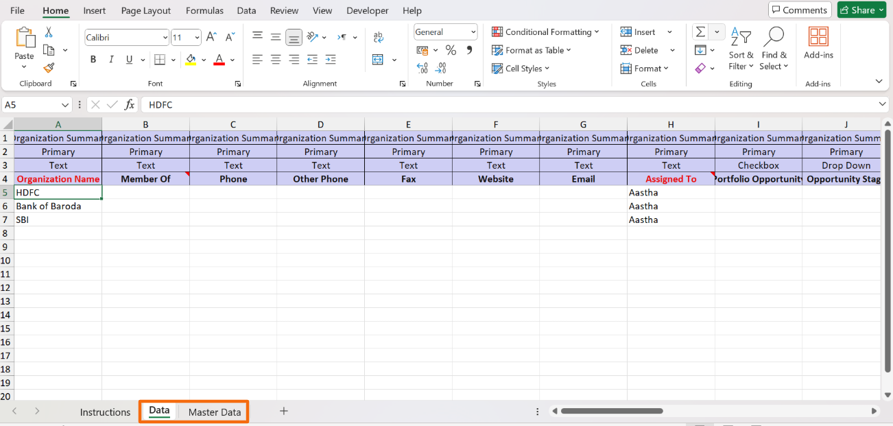Expand the General number format dropdown
The height and width of the screenshot is (426, 893).
pyautogui.click(x=473, y=32)
